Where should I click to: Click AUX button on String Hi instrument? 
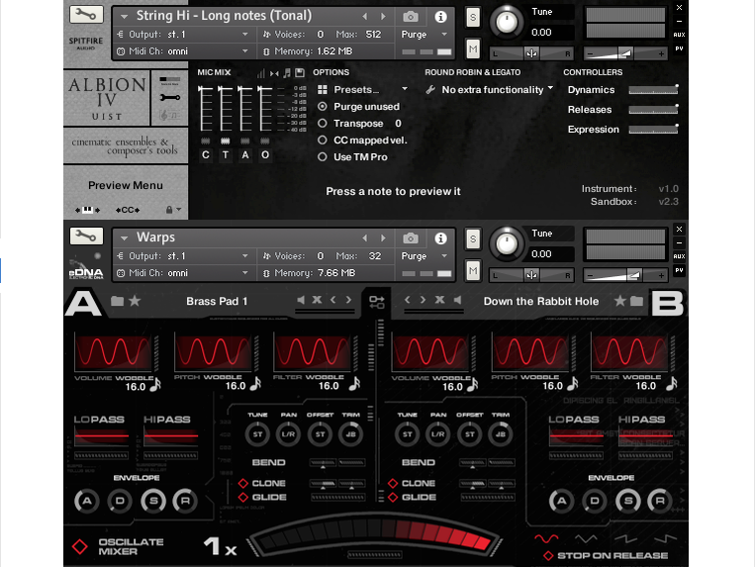click(679, 35)
